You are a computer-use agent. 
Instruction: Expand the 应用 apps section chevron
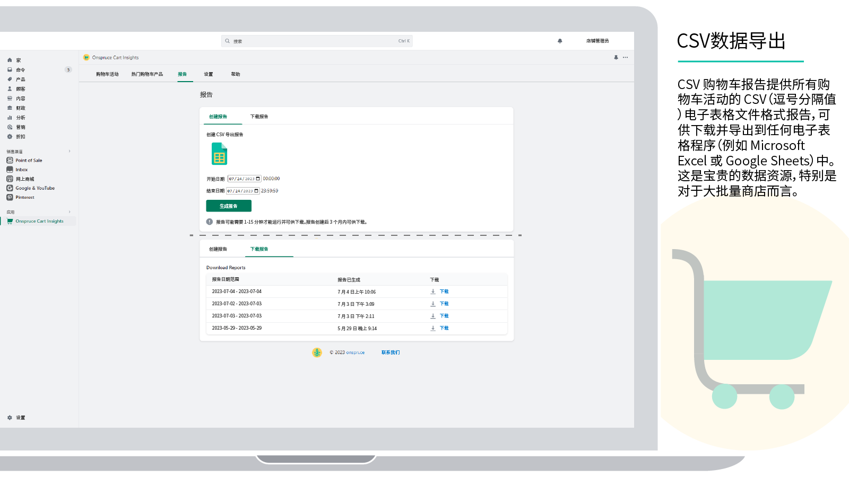[70, 212]
